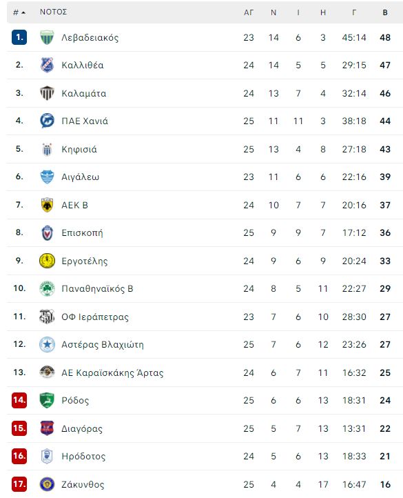This screenshot has height=498, width=403.
Task: Click the Αστέρας Βλαχιώτη star logo
Action: click(47, 344)
